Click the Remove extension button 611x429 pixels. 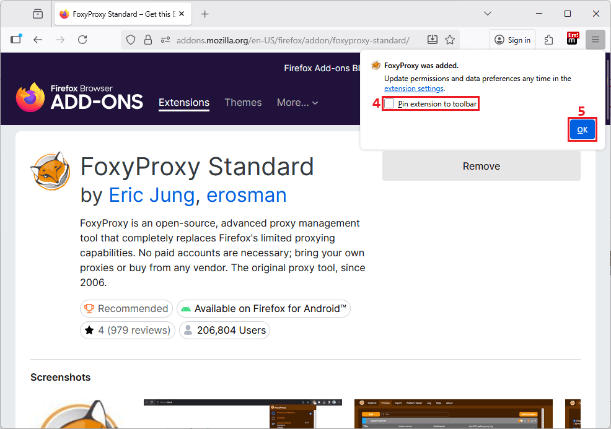point(481,166)
